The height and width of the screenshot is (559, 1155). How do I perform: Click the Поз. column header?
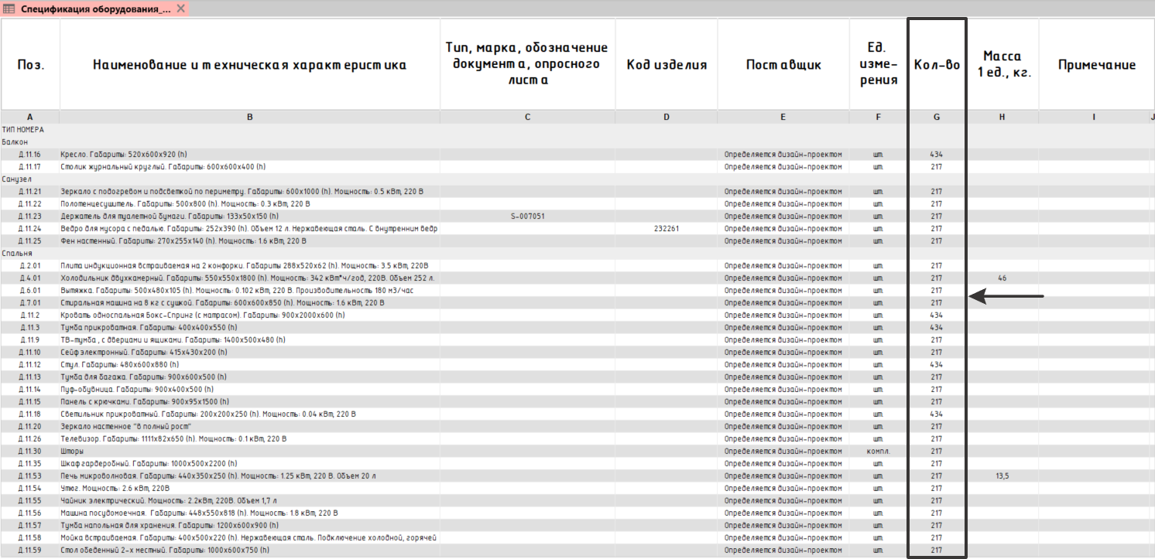(x=30, y=65)
